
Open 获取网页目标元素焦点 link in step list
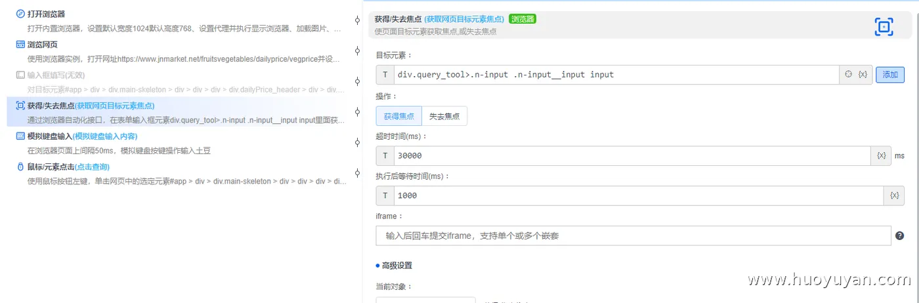(114, 106)
